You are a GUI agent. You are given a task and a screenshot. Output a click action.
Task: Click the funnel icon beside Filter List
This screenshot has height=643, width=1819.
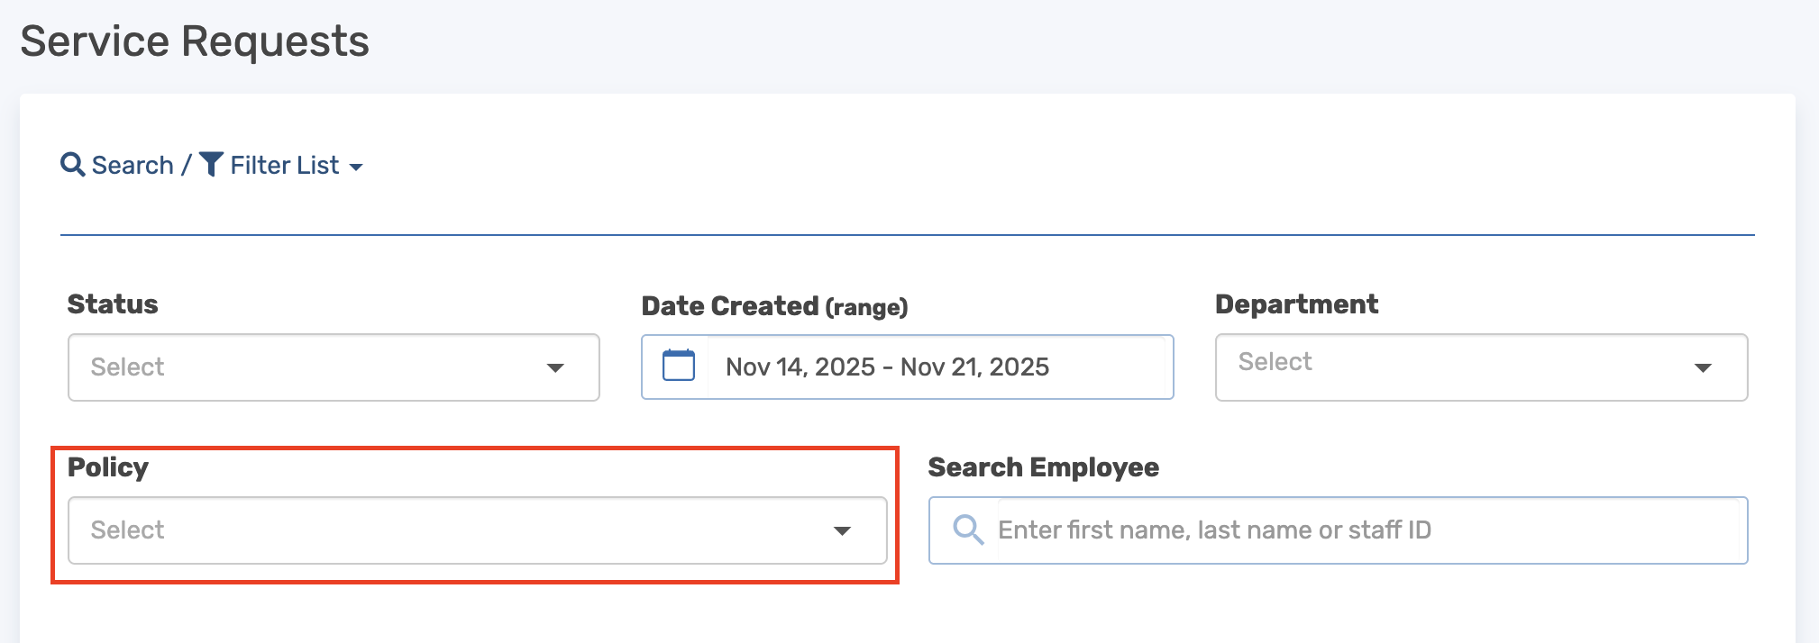tap(211, 165)
